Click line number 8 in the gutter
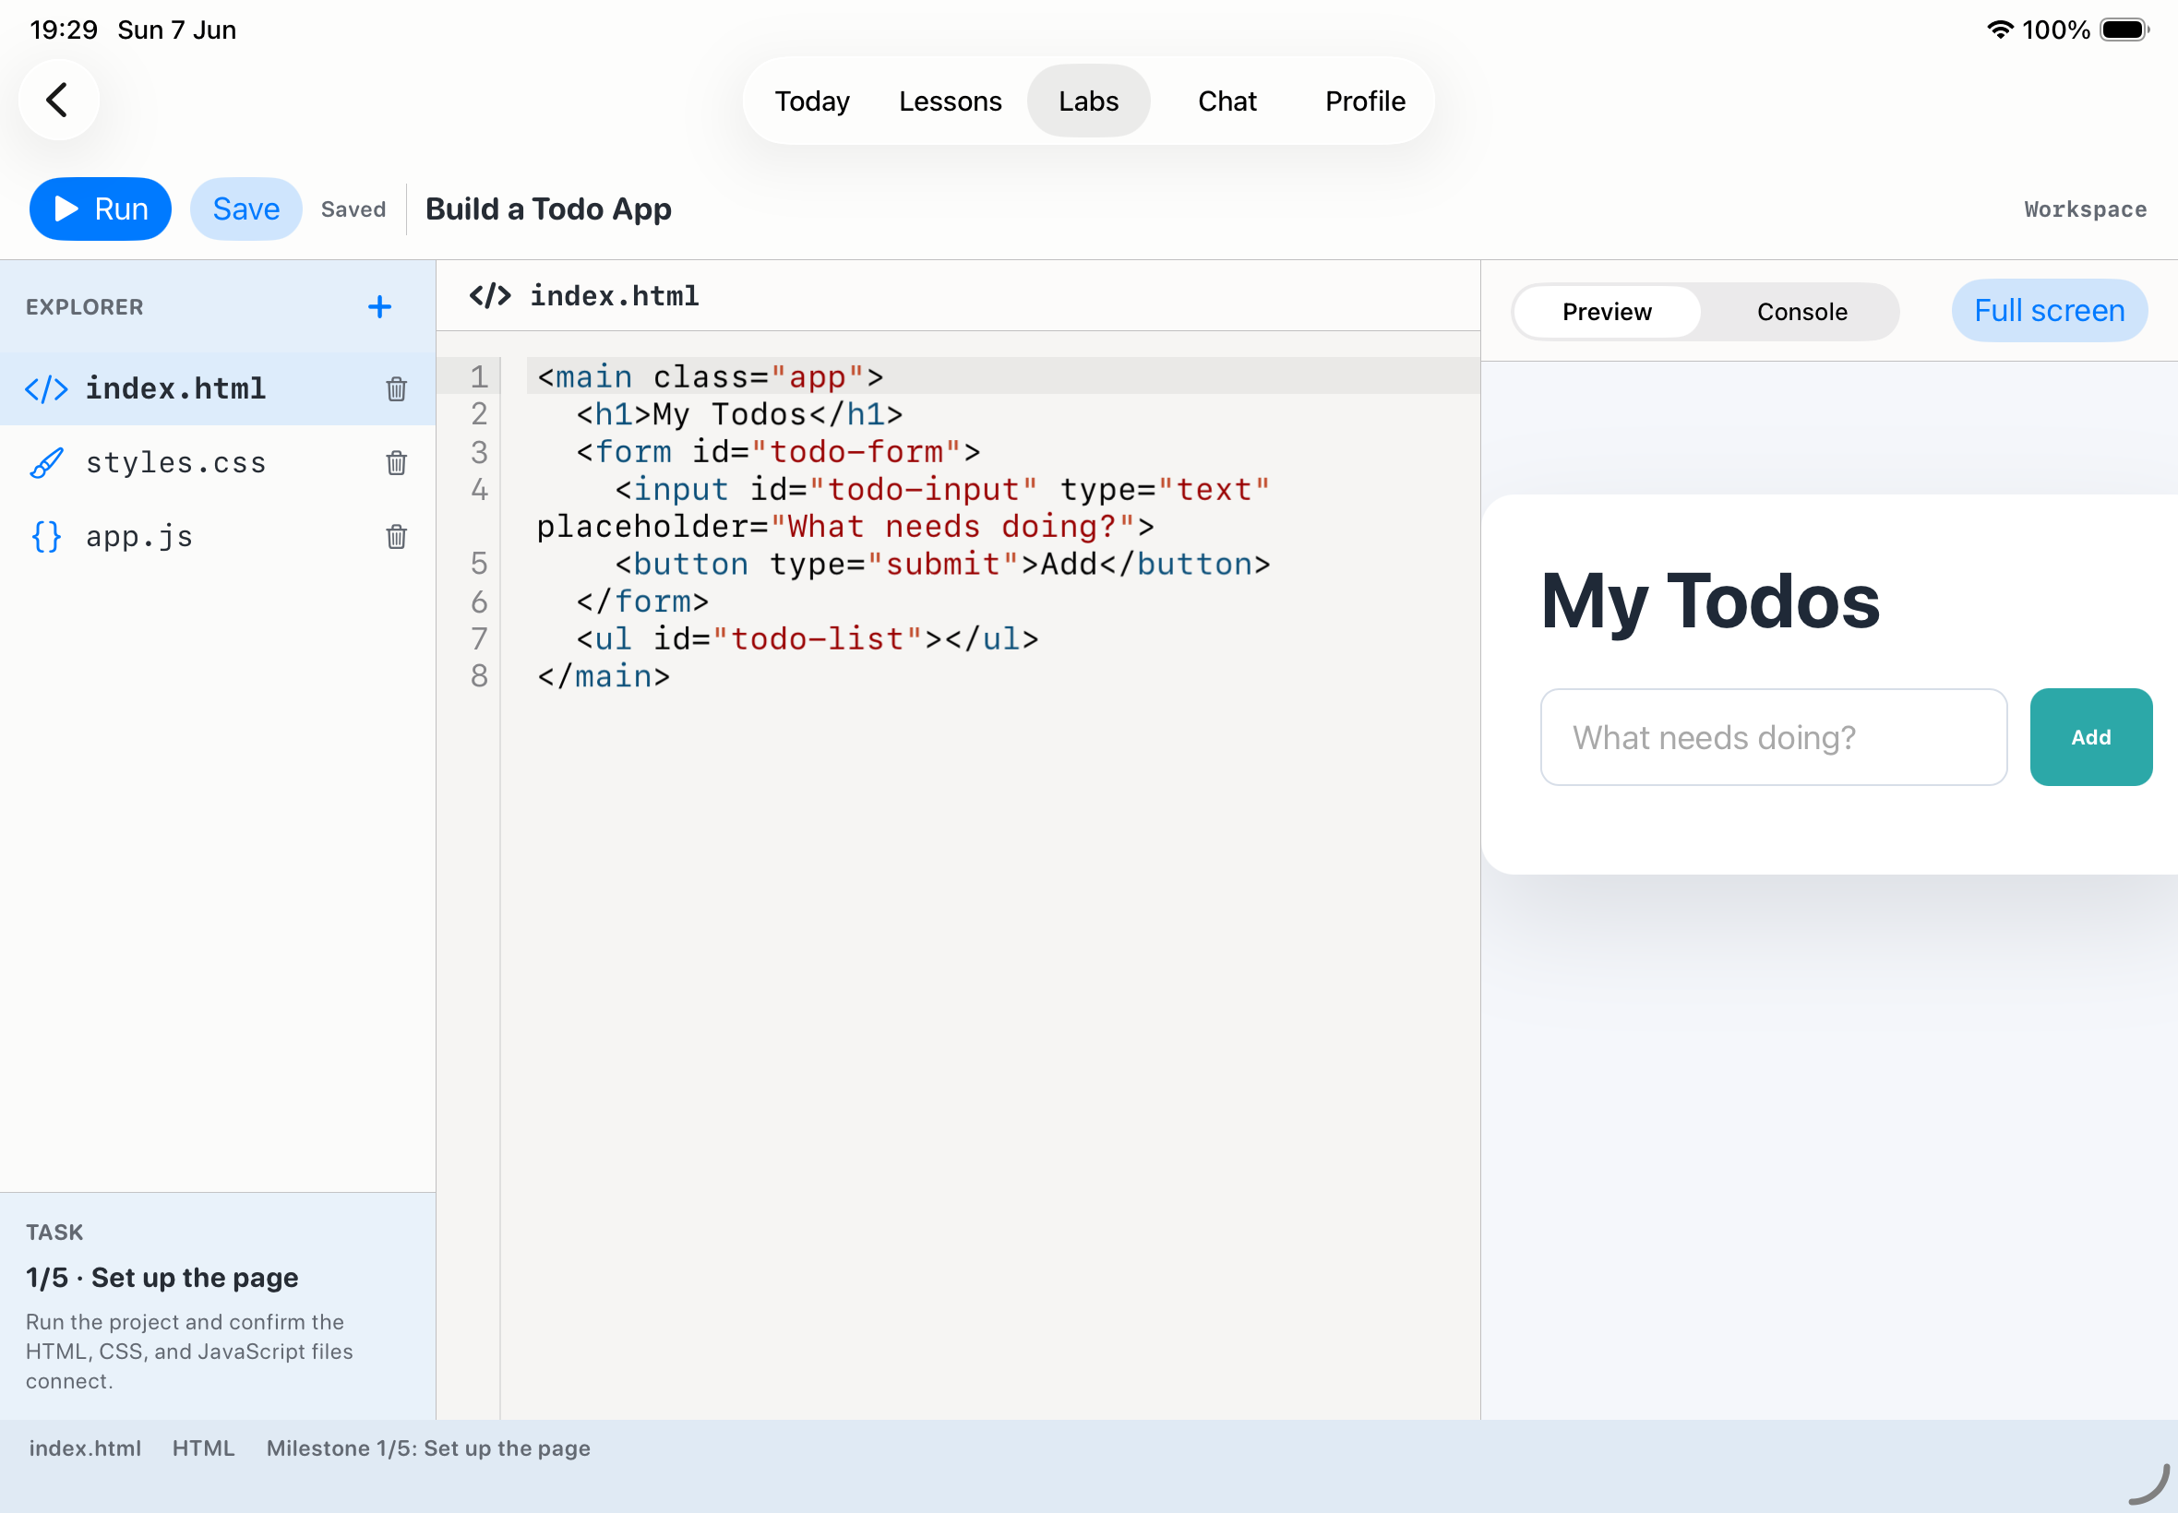The height and width of the screenshot is (1513, 2178). (479, 676)
